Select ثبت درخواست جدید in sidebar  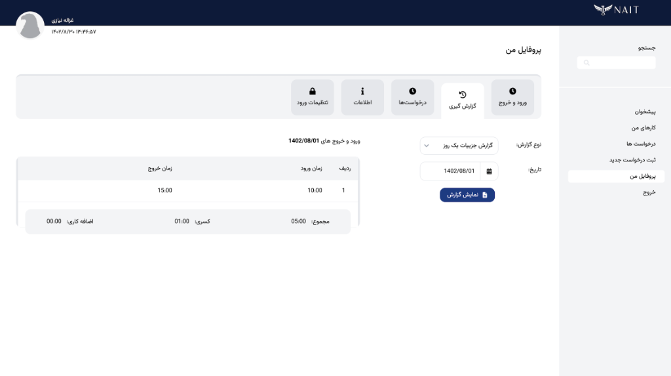632,160
